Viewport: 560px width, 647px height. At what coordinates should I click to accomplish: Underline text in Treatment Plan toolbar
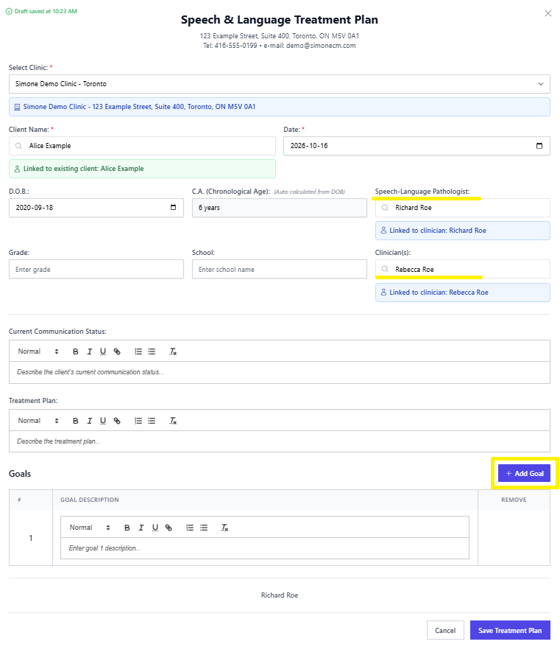pos(103,421)
